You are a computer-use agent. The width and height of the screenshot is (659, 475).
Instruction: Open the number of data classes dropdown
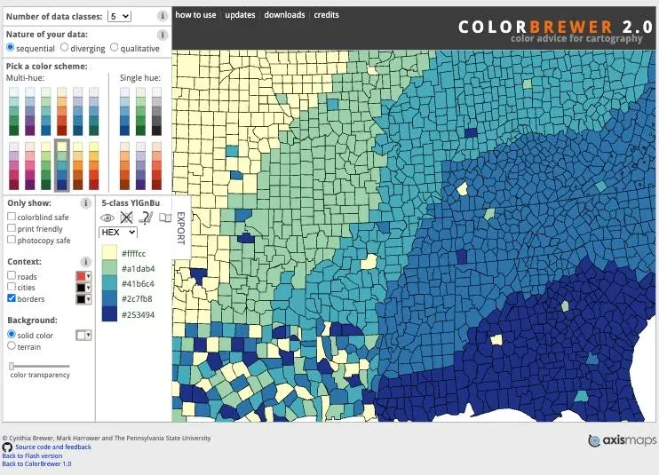[119, 16]
